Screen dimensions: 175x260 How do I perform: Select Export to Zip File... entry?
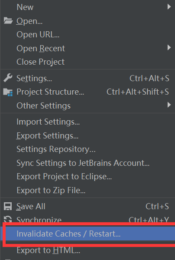pyautogui.click(x=51, y=191)
